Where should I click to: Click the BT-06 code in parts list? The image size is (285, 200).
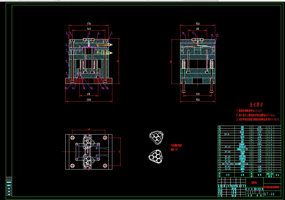coord(228,152)
